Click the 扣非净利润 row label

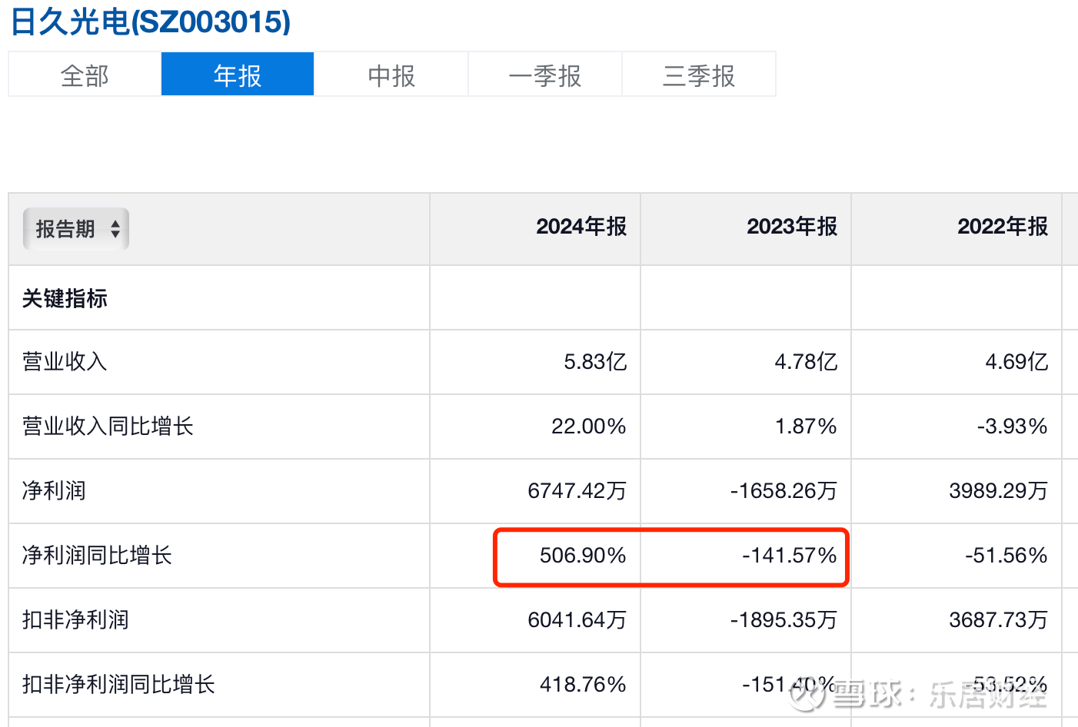click(x=75, y=620)
